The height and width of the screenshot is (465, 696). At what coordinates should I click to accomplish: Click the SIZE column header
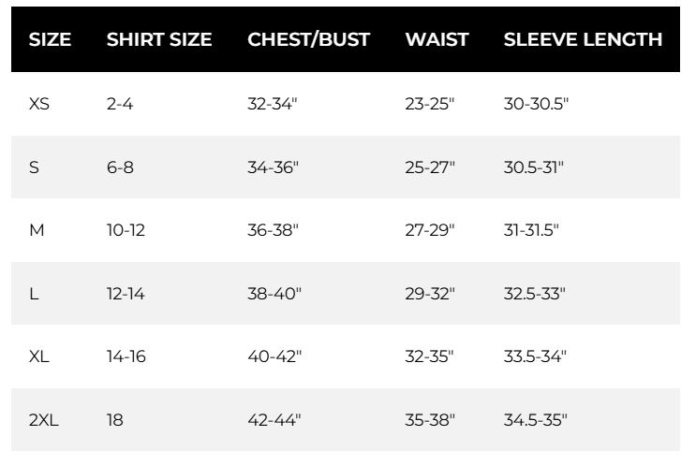pyautogui.click(x=51, y=39)
